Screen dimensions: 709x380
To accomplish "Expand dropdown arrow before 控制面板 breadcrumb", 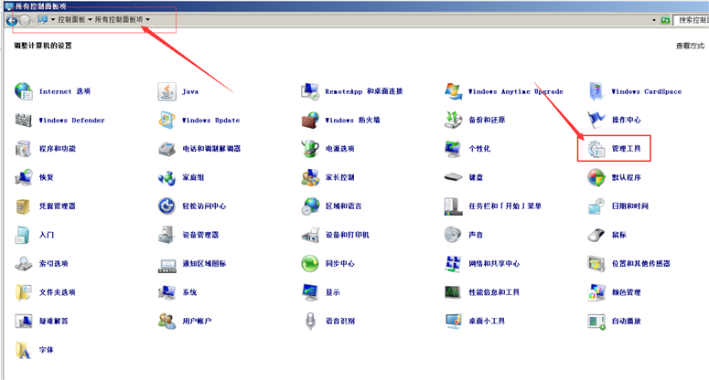I will pyautogui.click(x=53, y=20).
